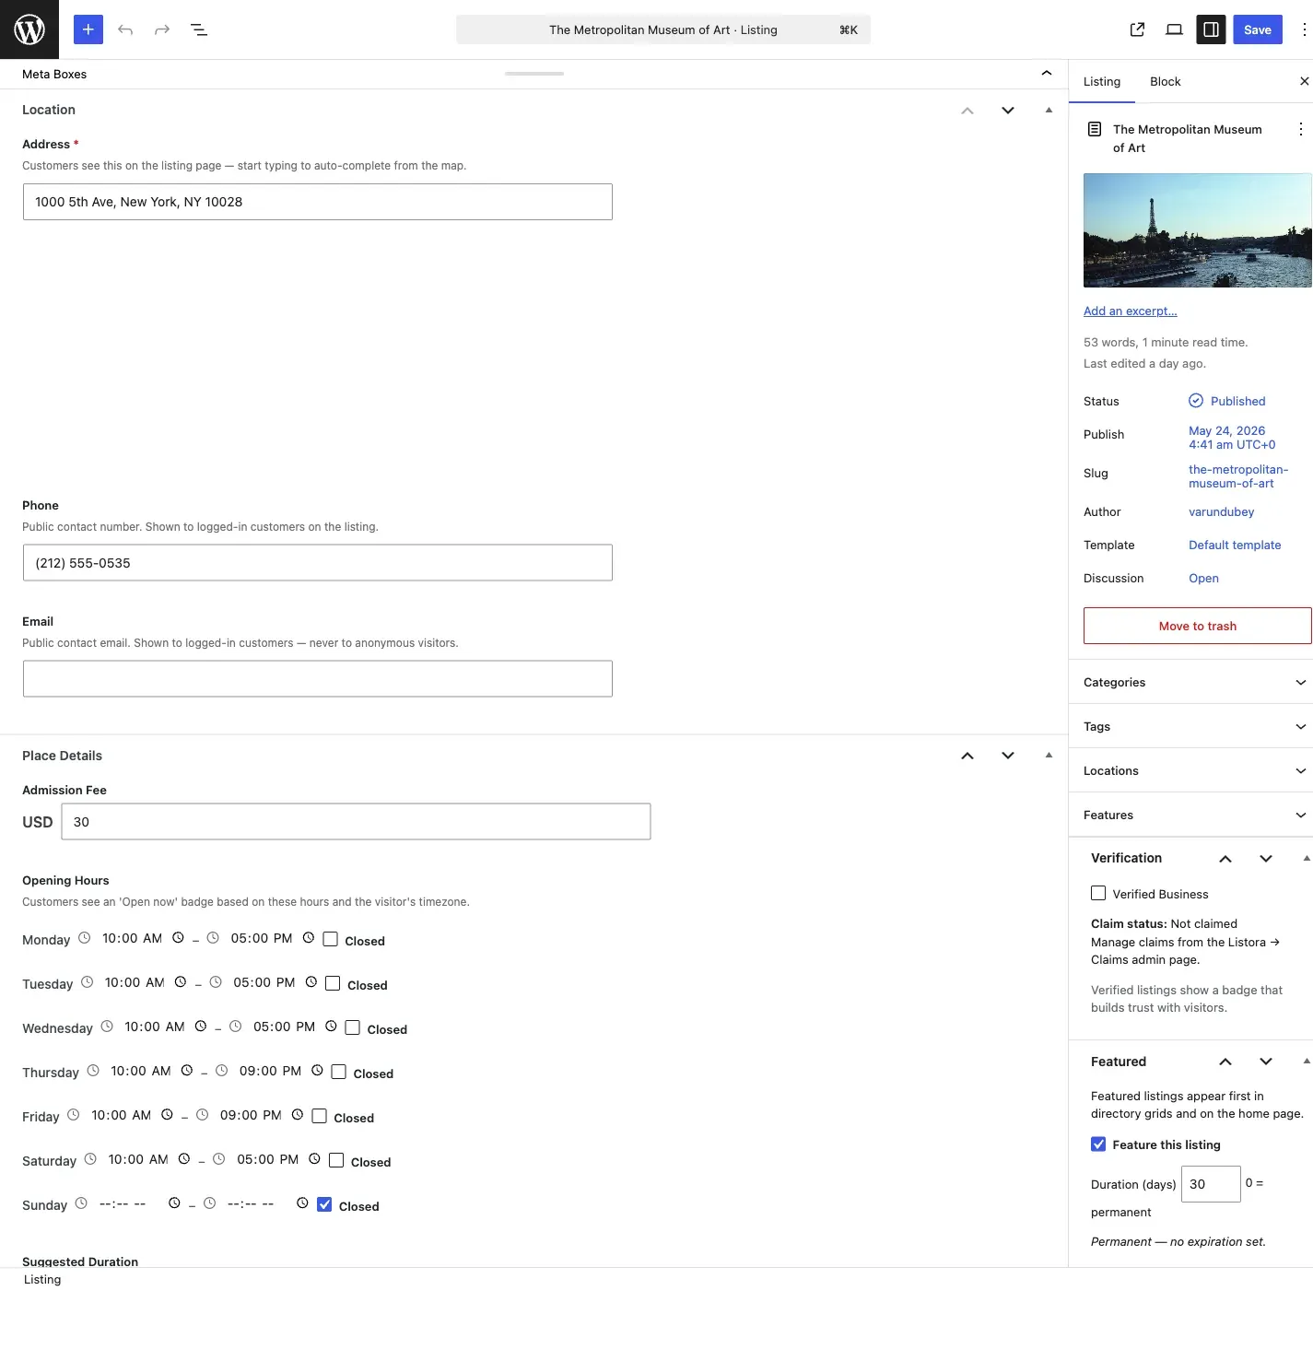Image resolution: width=1313 pixels, height=1361 pixels.
Task: Toggle the Verification panel triangle
Action: [x=1306, y=858]
